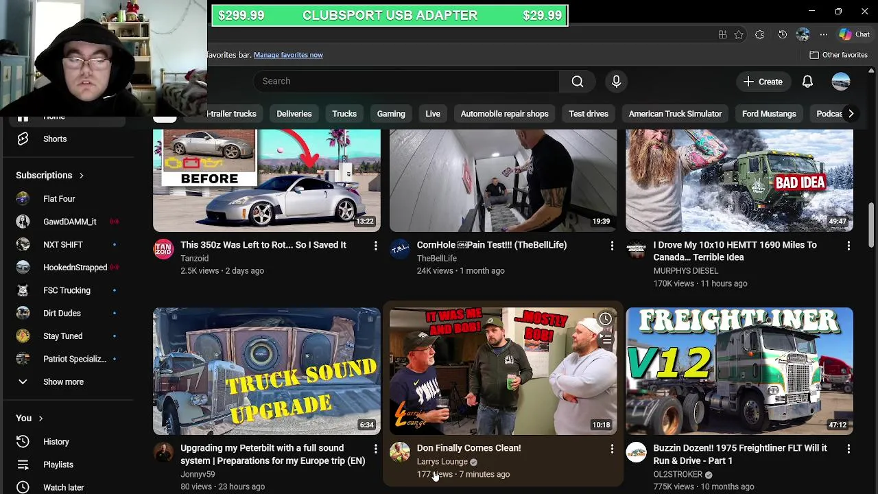The image size is (878, 494).
Task: Click the search magnifier button
Action: point(578,81)
